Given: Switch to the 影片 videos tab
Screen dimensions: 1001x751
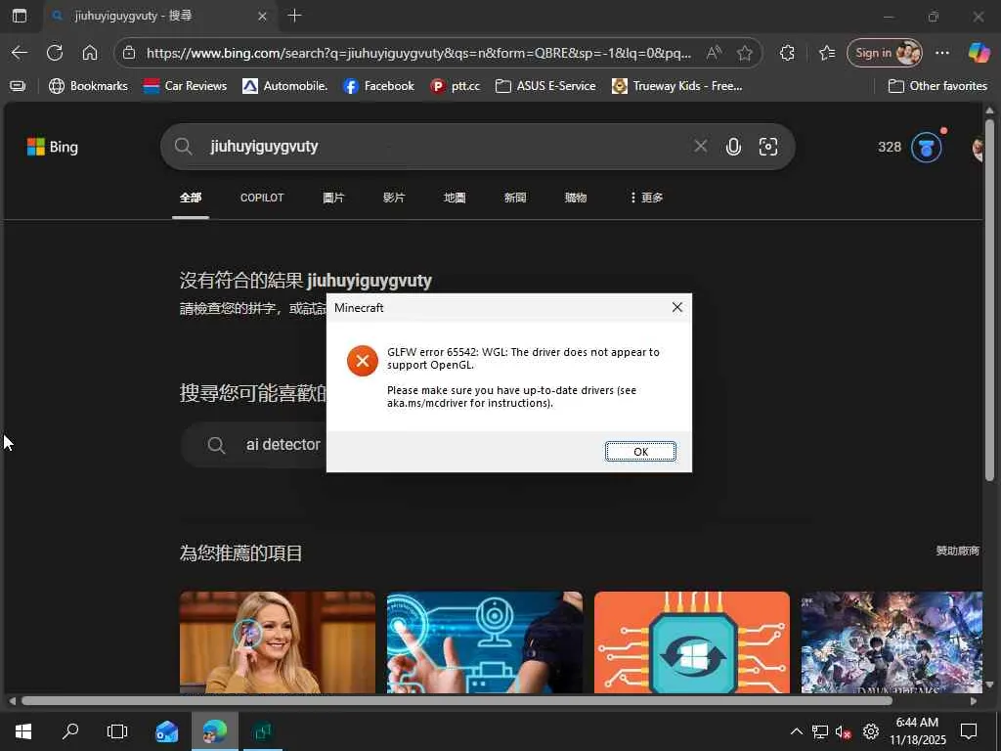Looking at the screenshot, I should tap(394, 198).
